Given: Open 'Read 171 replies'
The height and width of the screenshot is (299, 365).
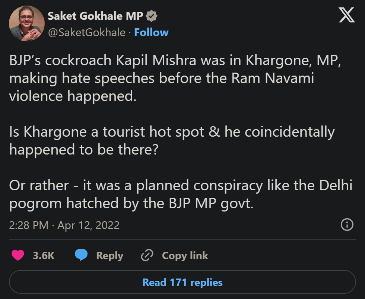Looking at the screenshot, I should pos(182,282).
